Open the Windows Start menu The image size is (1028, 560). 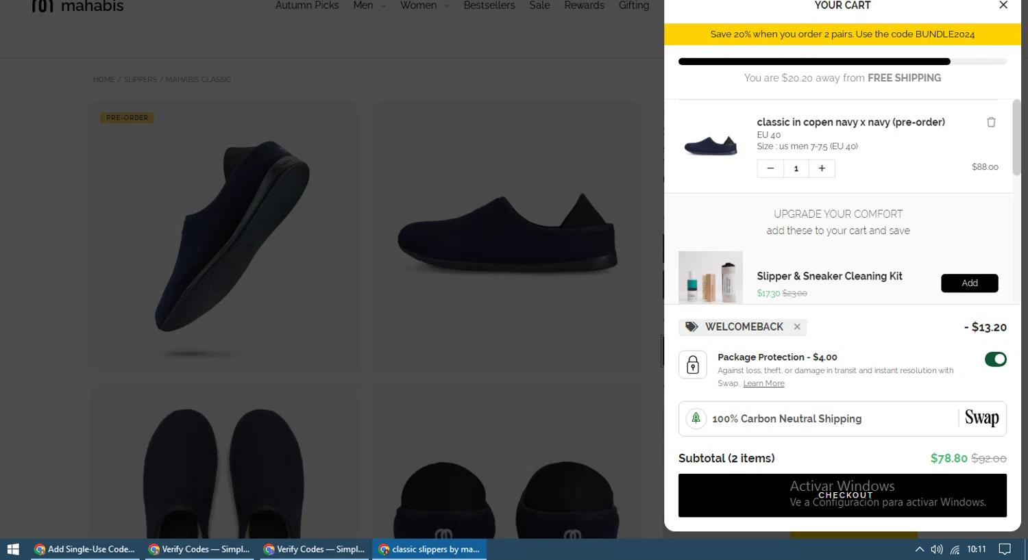(13, 549)
